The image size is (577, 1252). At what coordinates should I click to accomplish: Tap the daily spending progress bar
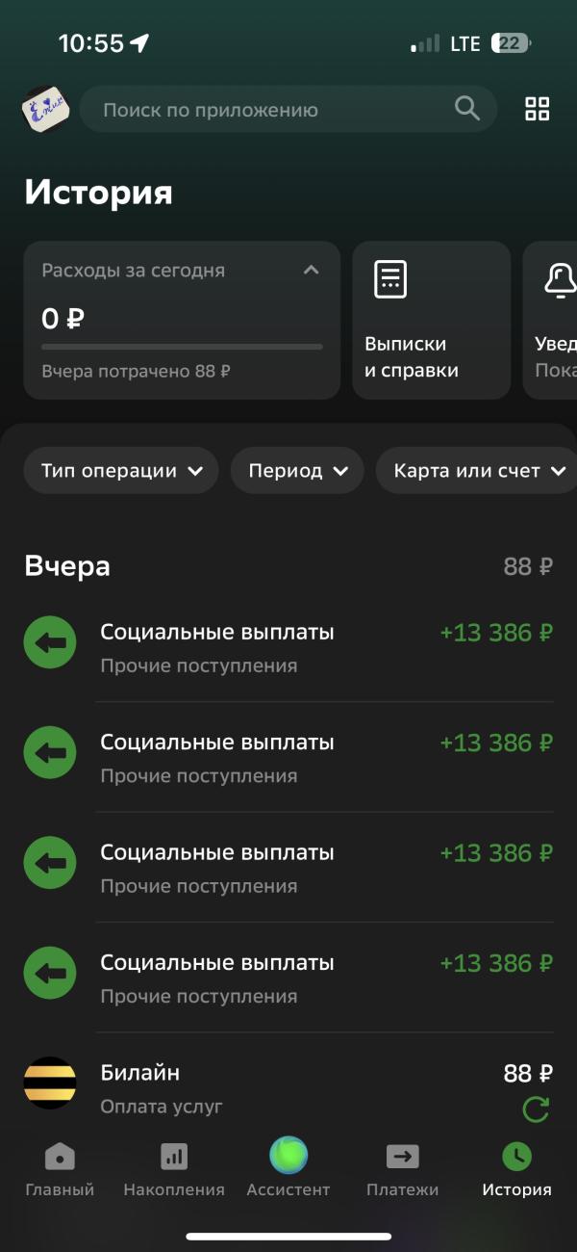(182, 347)
